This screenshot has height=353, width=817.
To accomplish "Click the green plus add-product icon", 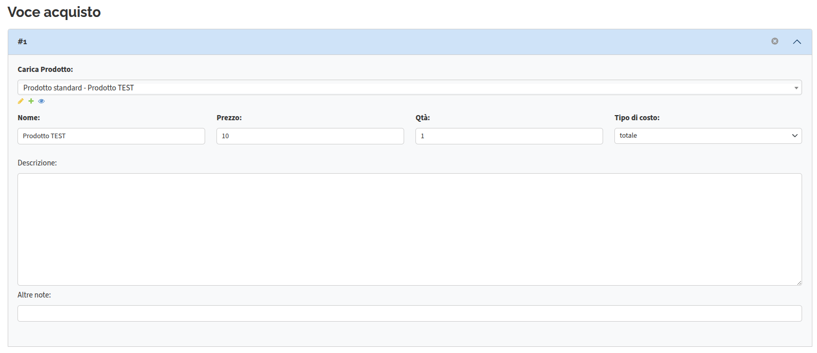I will 31,101.
